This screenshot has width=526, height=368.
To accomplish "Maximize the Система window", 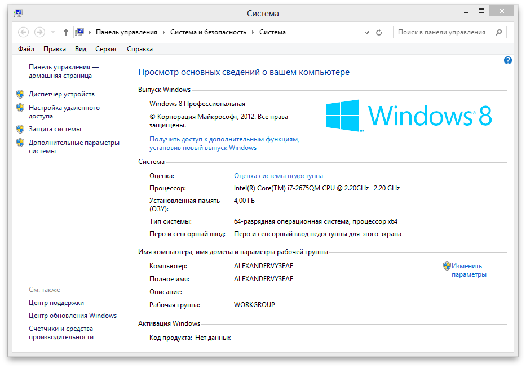I will [x=481, y=11].
